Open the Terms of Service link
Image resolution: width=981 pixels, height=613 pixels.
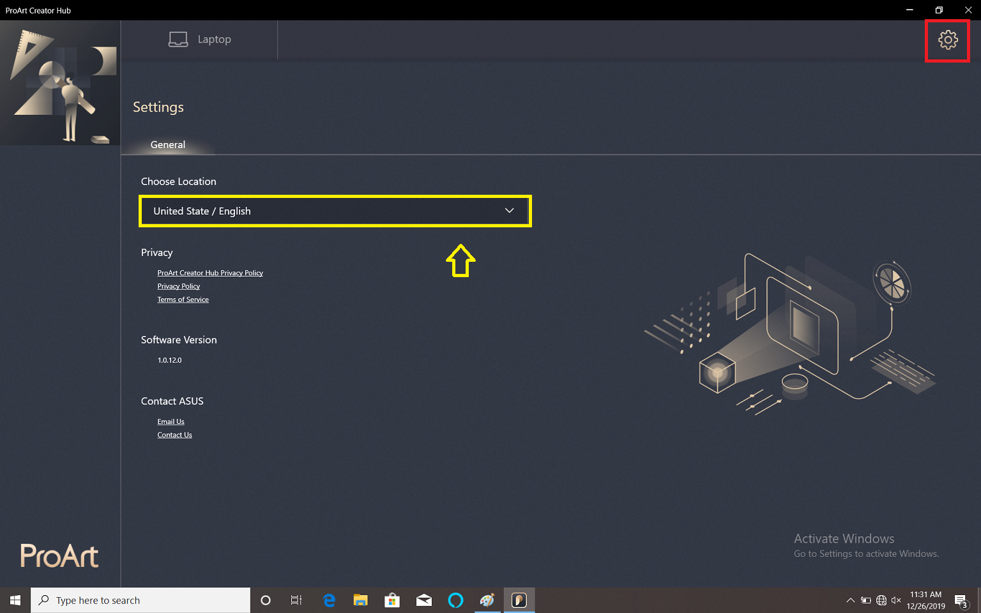[183, 299]
